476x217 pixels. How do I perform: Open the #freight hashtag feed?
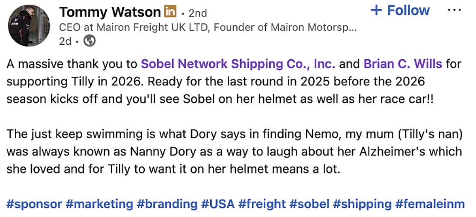click(262, 204)
